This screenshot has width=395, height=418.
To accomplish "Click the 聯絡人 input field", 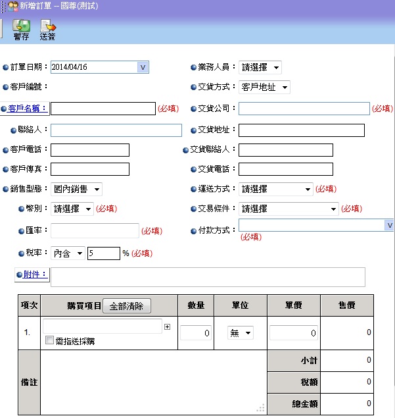I will click(x=116, y=130).
